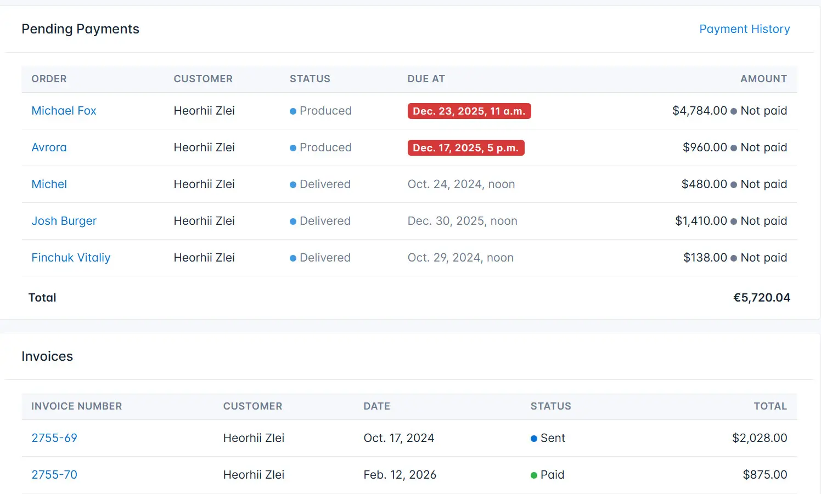Click the Sent status dot on invoice 2755-69

(533, 438)
